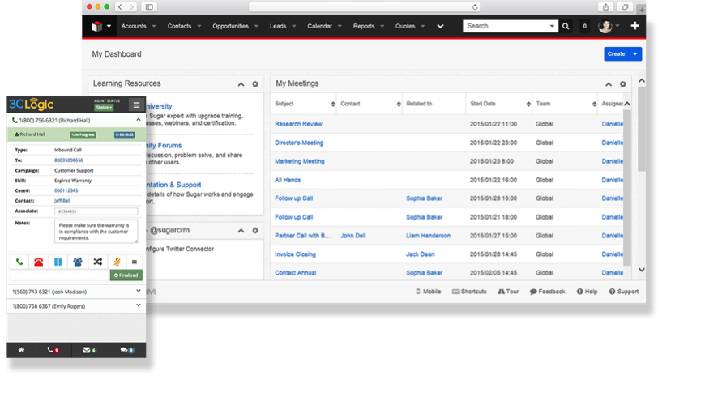Open the more modules chevron in navbar
Viewport: 705px width, 401px height.
coord(440,27)
